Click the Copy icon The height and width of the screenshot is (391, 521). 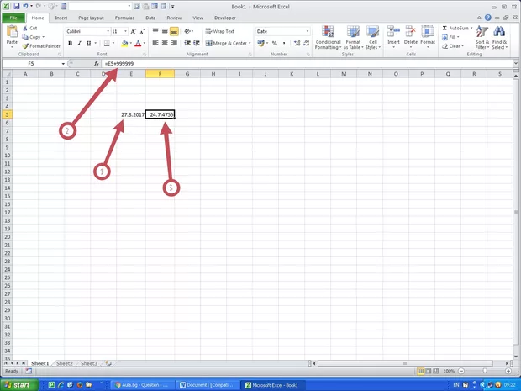pos(25,37)
